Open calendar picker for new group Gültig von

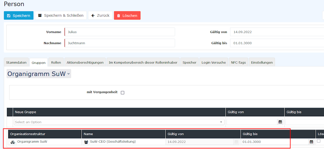[x=280, y=122]
